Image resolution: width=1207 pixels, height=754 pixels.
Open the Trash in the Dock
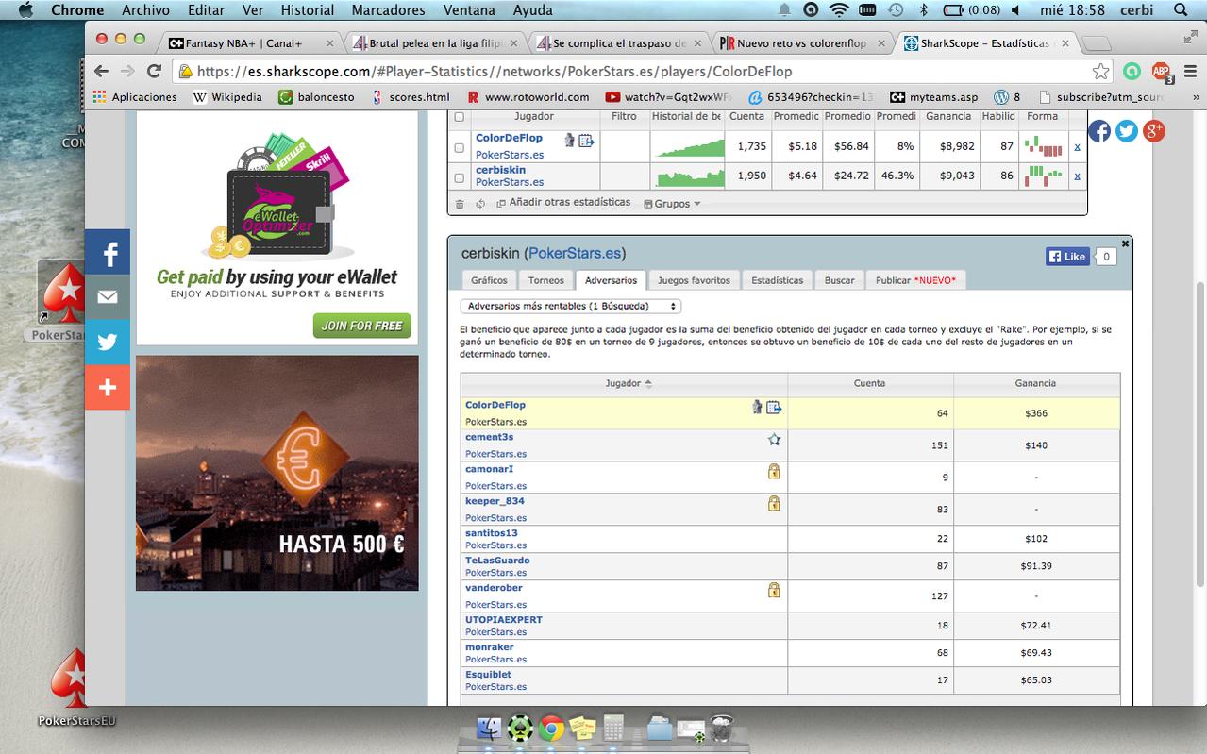[721, 728]
